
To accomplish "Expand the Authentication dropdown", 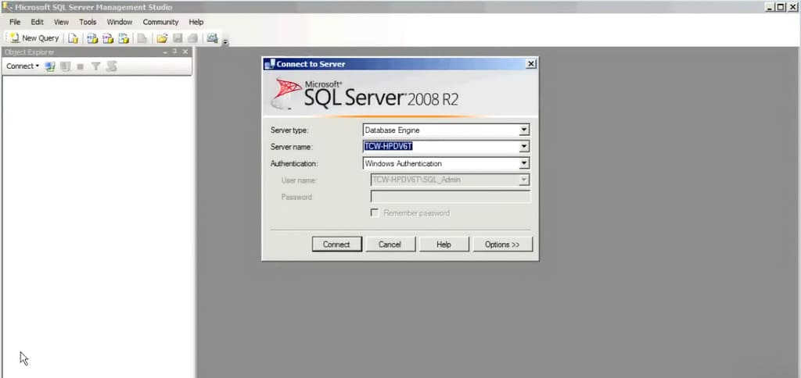I will 523,164.
